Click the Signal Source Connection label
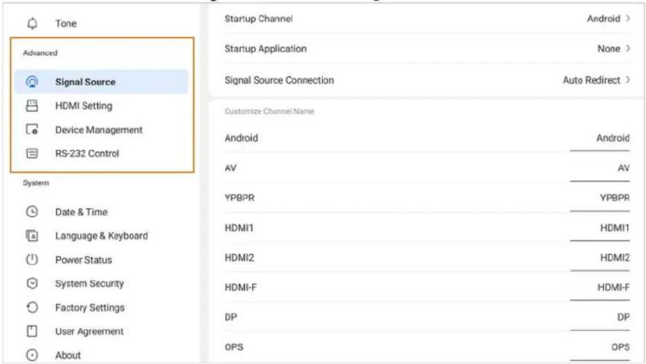646x364 pixels. coord(279,80)
